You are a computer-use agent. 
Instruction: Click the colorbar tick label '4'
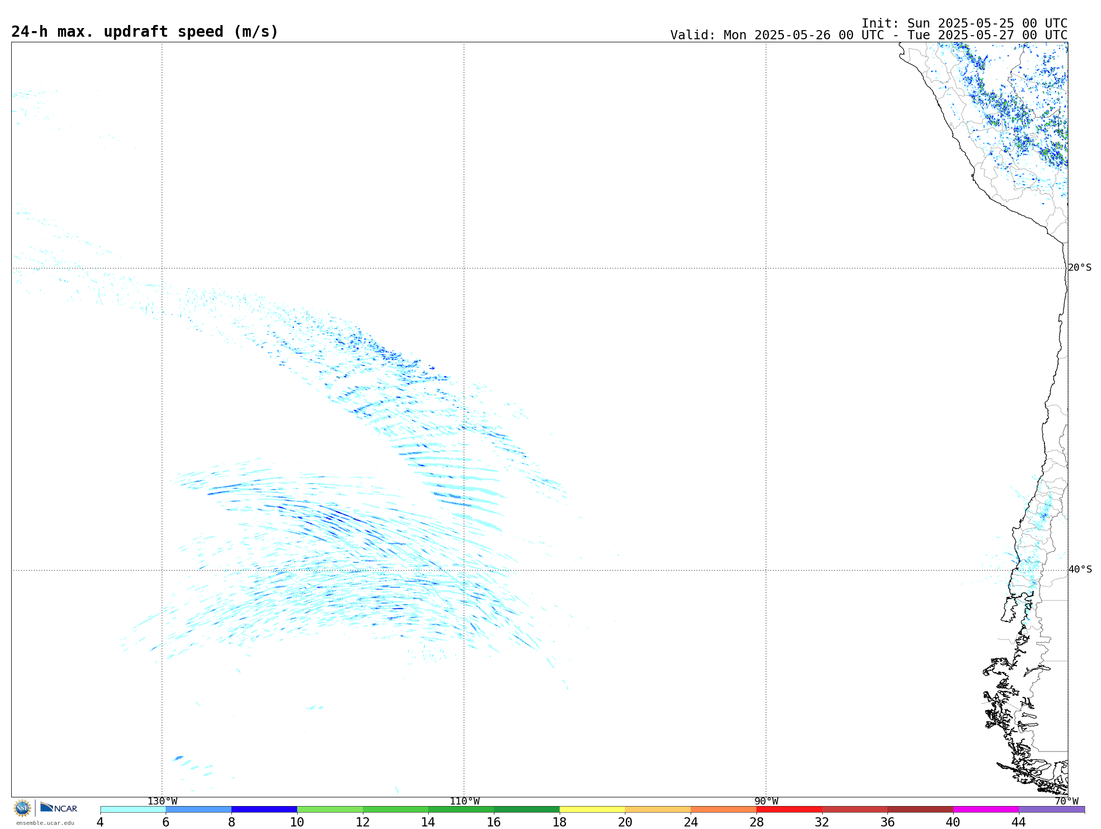100,822
